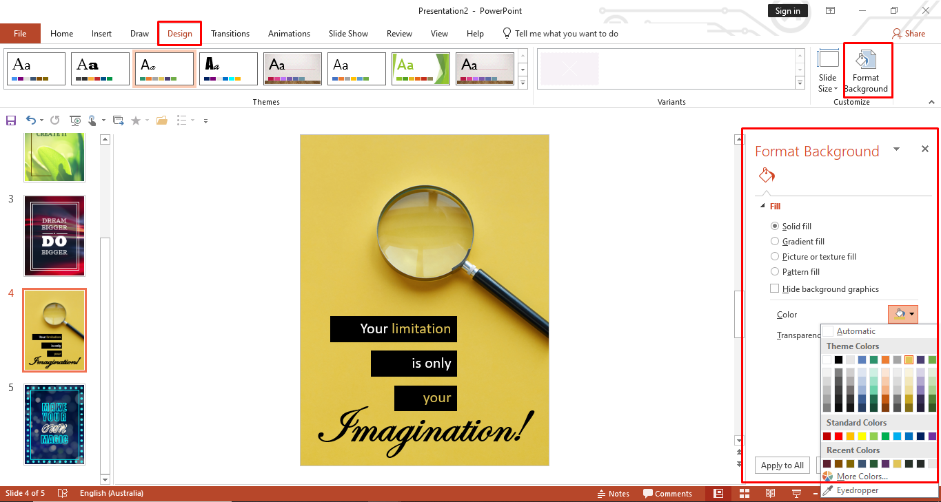Viewport: 941px width, 502px height.
Task: Expand the Themes gallery
Action: (523, 82)
